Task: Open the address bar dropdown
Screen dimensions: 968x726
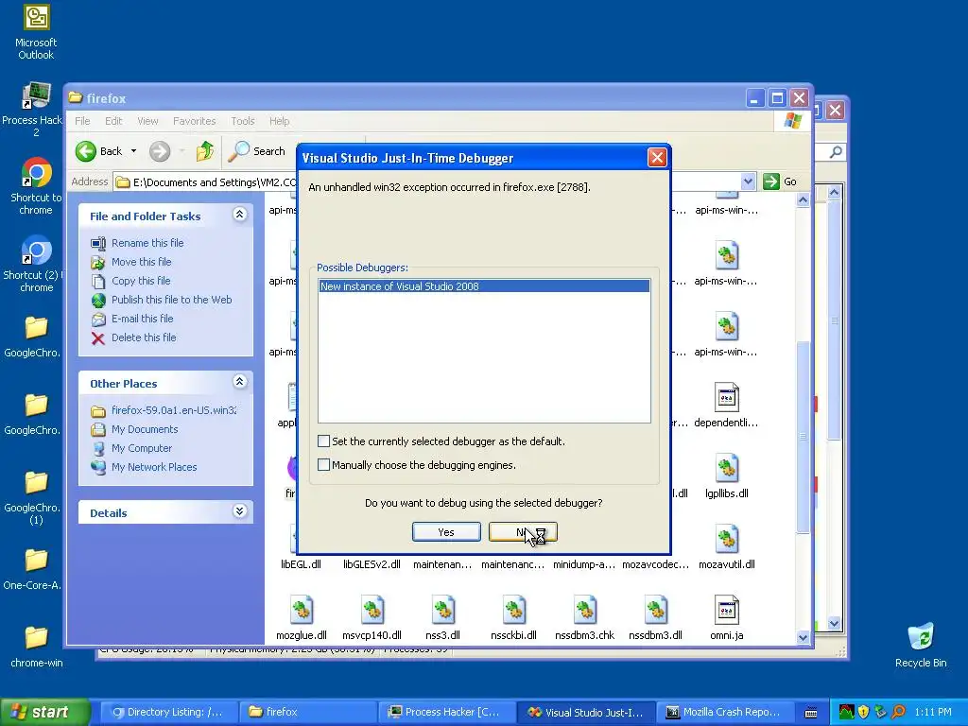Action: (748, 181)
